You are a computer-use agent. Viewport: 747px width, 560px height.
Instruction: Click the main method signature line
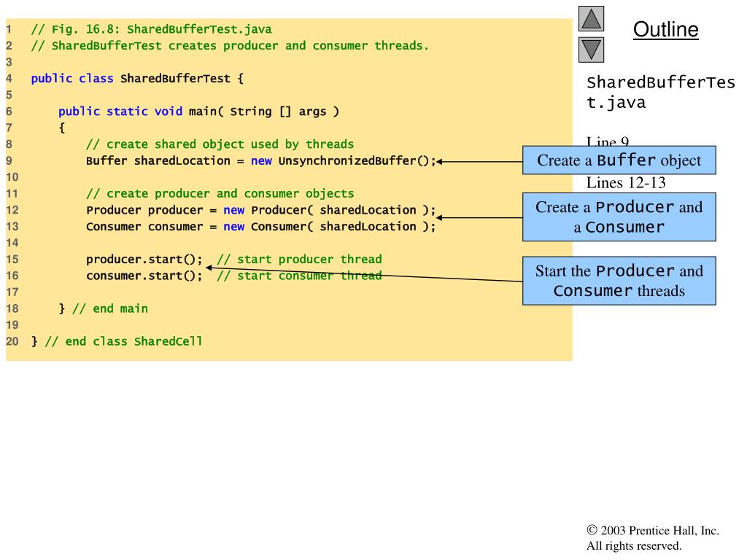198,112
